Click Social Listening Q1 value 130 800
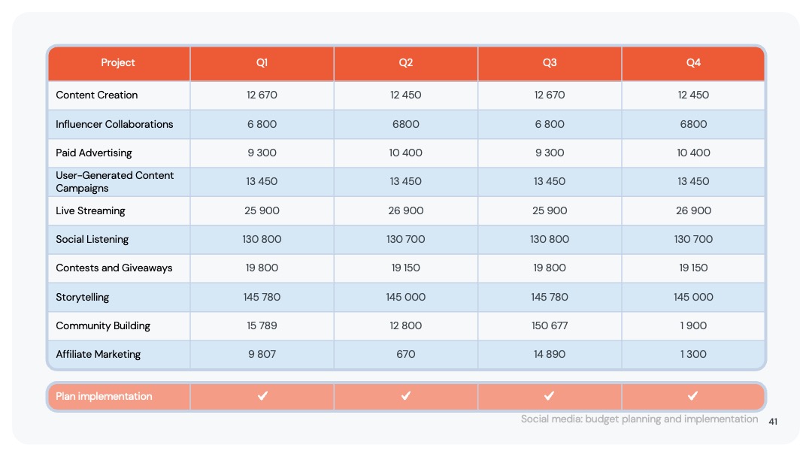This screenshot has height=457, width=812. click(x=262, y=239)
